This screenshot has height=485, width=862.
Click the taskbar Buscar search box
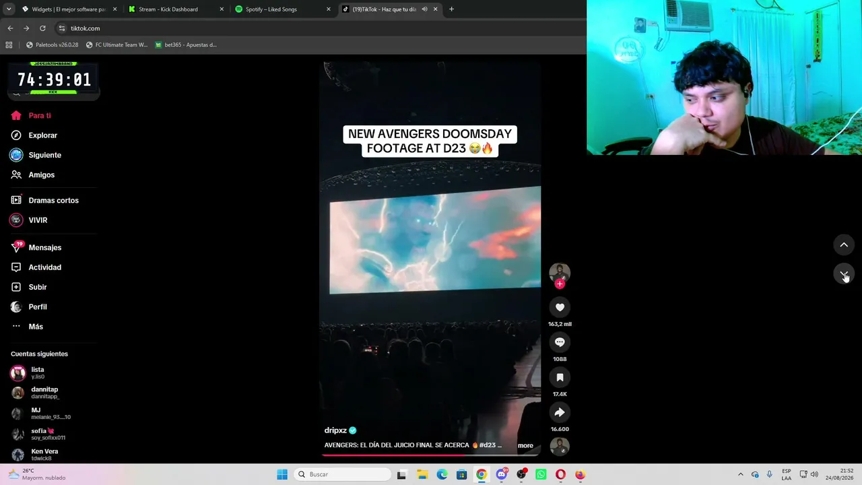[343, 474]
